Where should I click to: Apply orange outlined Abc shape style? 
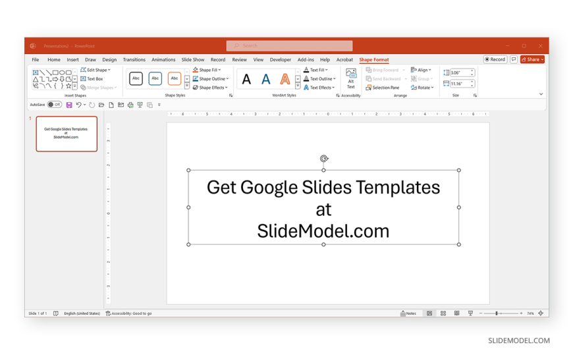(x=175, y=78)
